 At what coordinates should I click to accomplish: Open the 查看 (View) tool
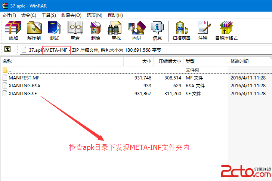75,31
